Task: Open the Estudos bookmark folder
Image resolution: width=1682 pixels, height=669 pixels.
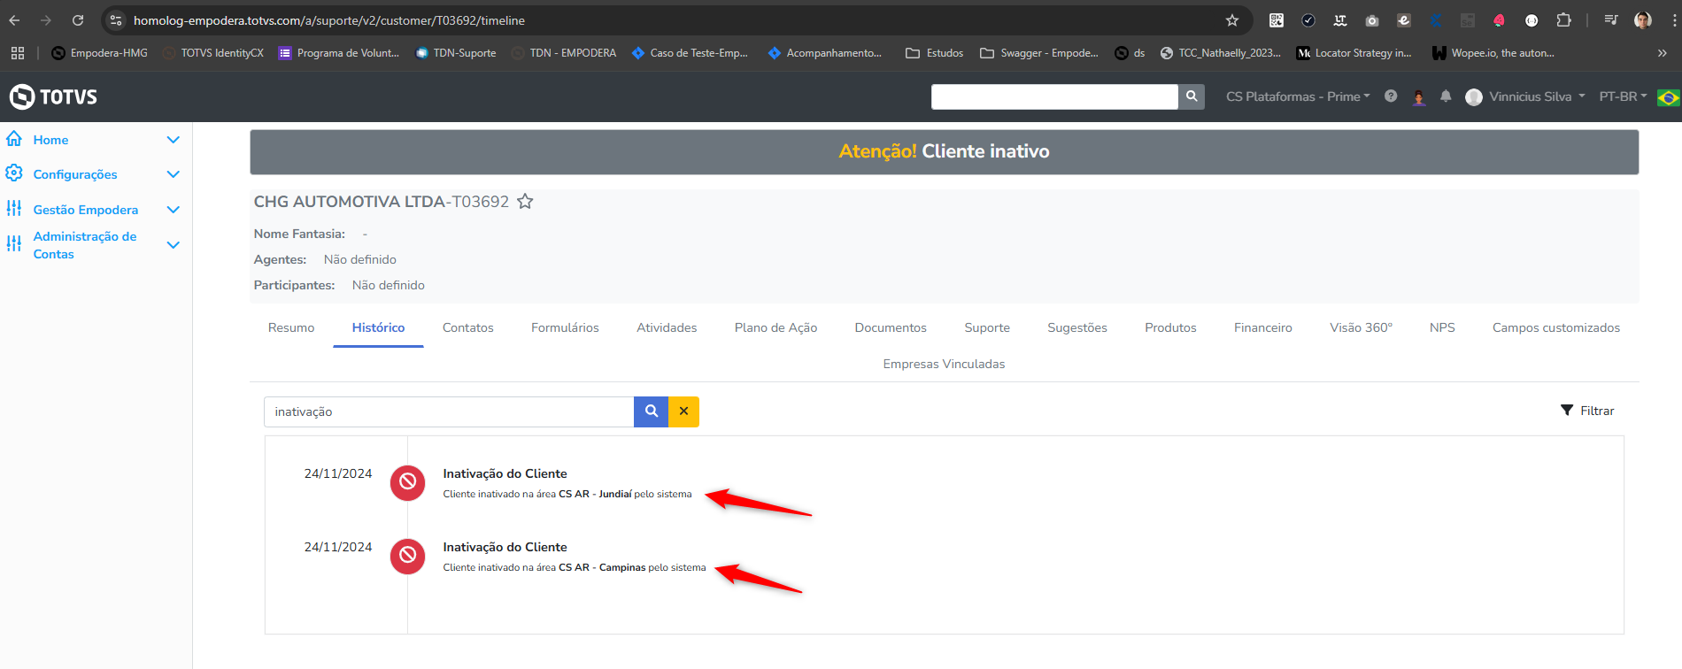Action: pos(935,53)
